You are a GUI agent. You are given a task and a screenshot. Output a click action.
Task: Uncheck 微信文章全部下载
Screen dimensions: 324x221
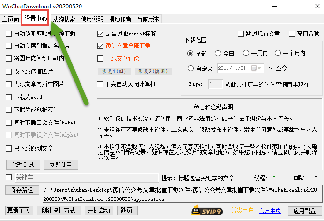pos(100,46)
